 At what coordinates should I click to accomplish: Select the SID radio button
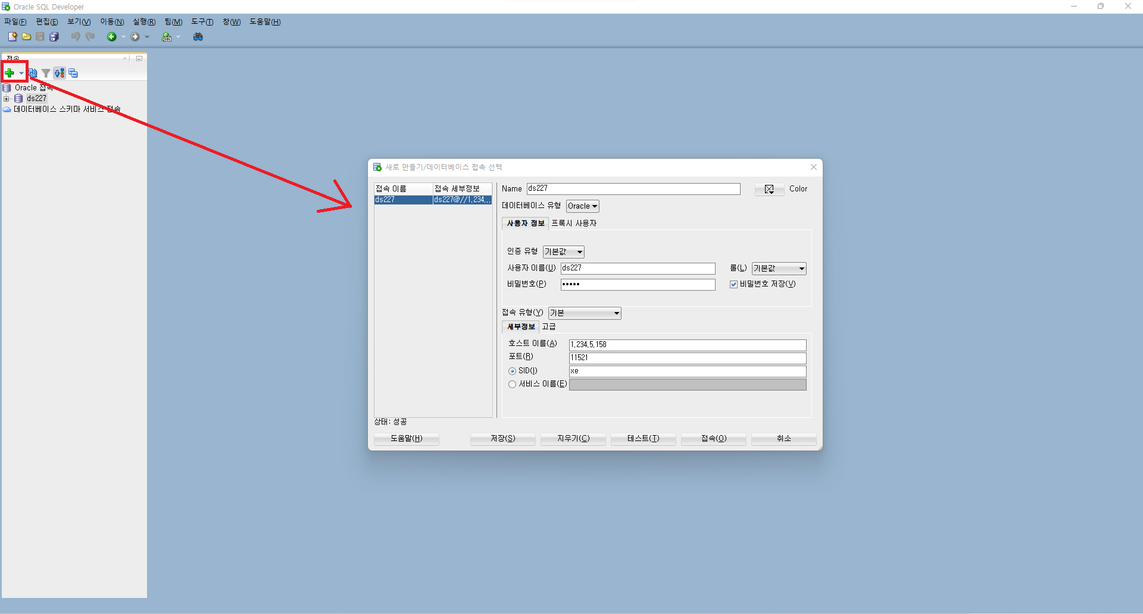click(x=512, y=371)
